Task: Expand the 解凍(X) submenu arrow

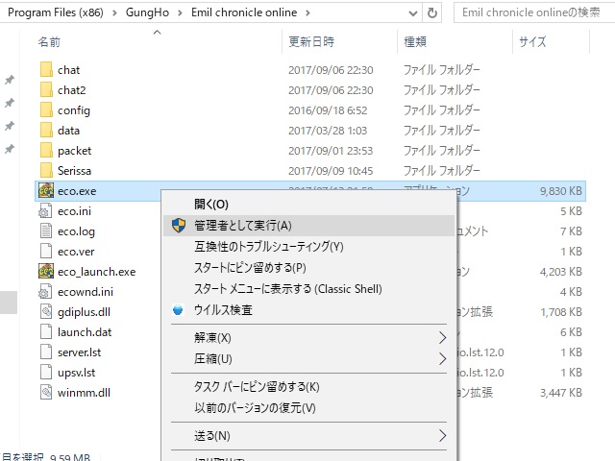Action: coord(442,337)
